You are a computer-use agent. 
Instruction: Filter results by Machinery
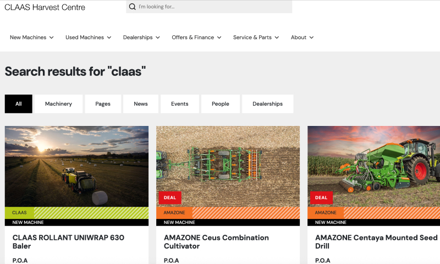[58, 104]
